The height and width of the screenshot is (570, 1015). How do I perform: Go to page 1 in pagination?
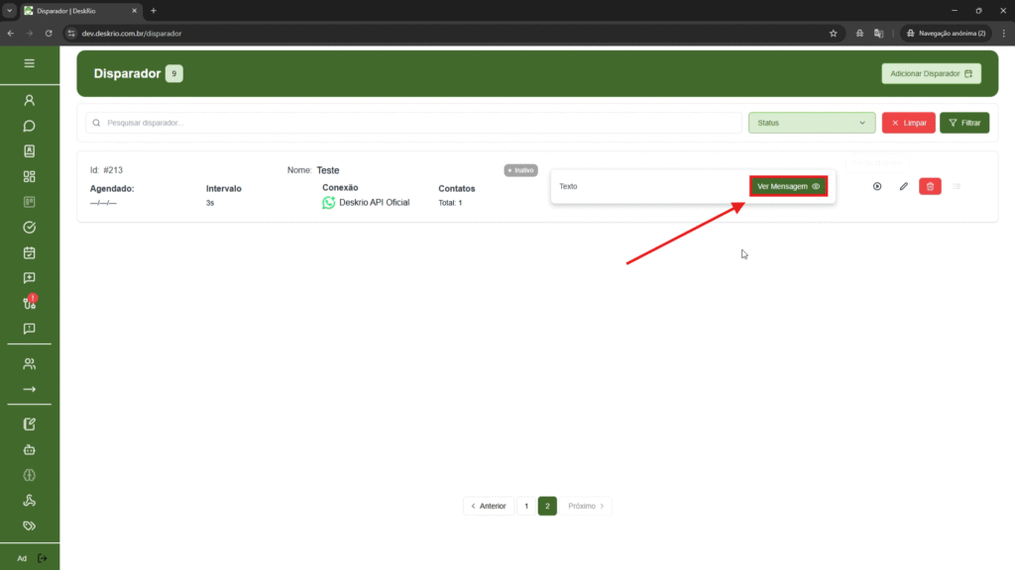[x=526, y=506]
